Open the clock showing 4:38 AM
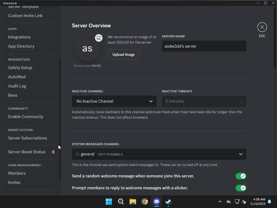The image size is (277, 208). (x=258, y=201)
